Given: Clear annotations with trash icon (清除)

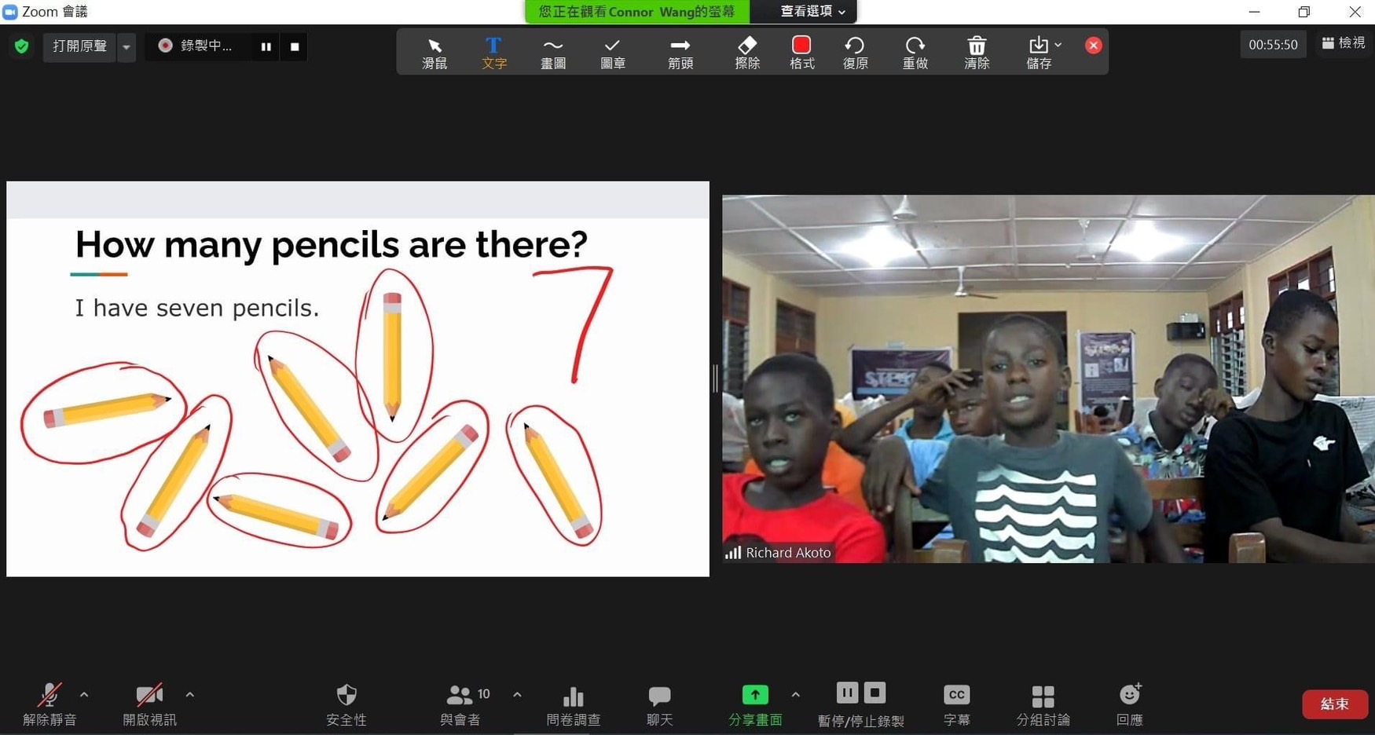Looking at the screenshot, I should pyautogui.click(x=977, y=53).
